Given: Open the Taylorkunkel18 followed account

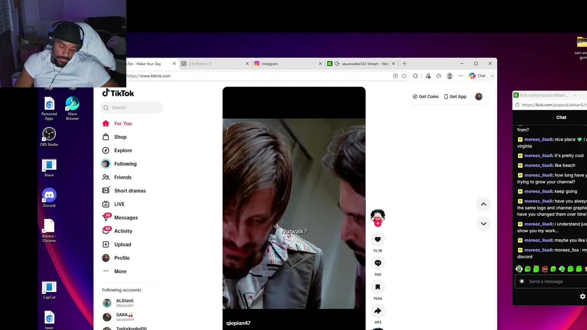Looking at the screenshot, I should click(125, 328).
